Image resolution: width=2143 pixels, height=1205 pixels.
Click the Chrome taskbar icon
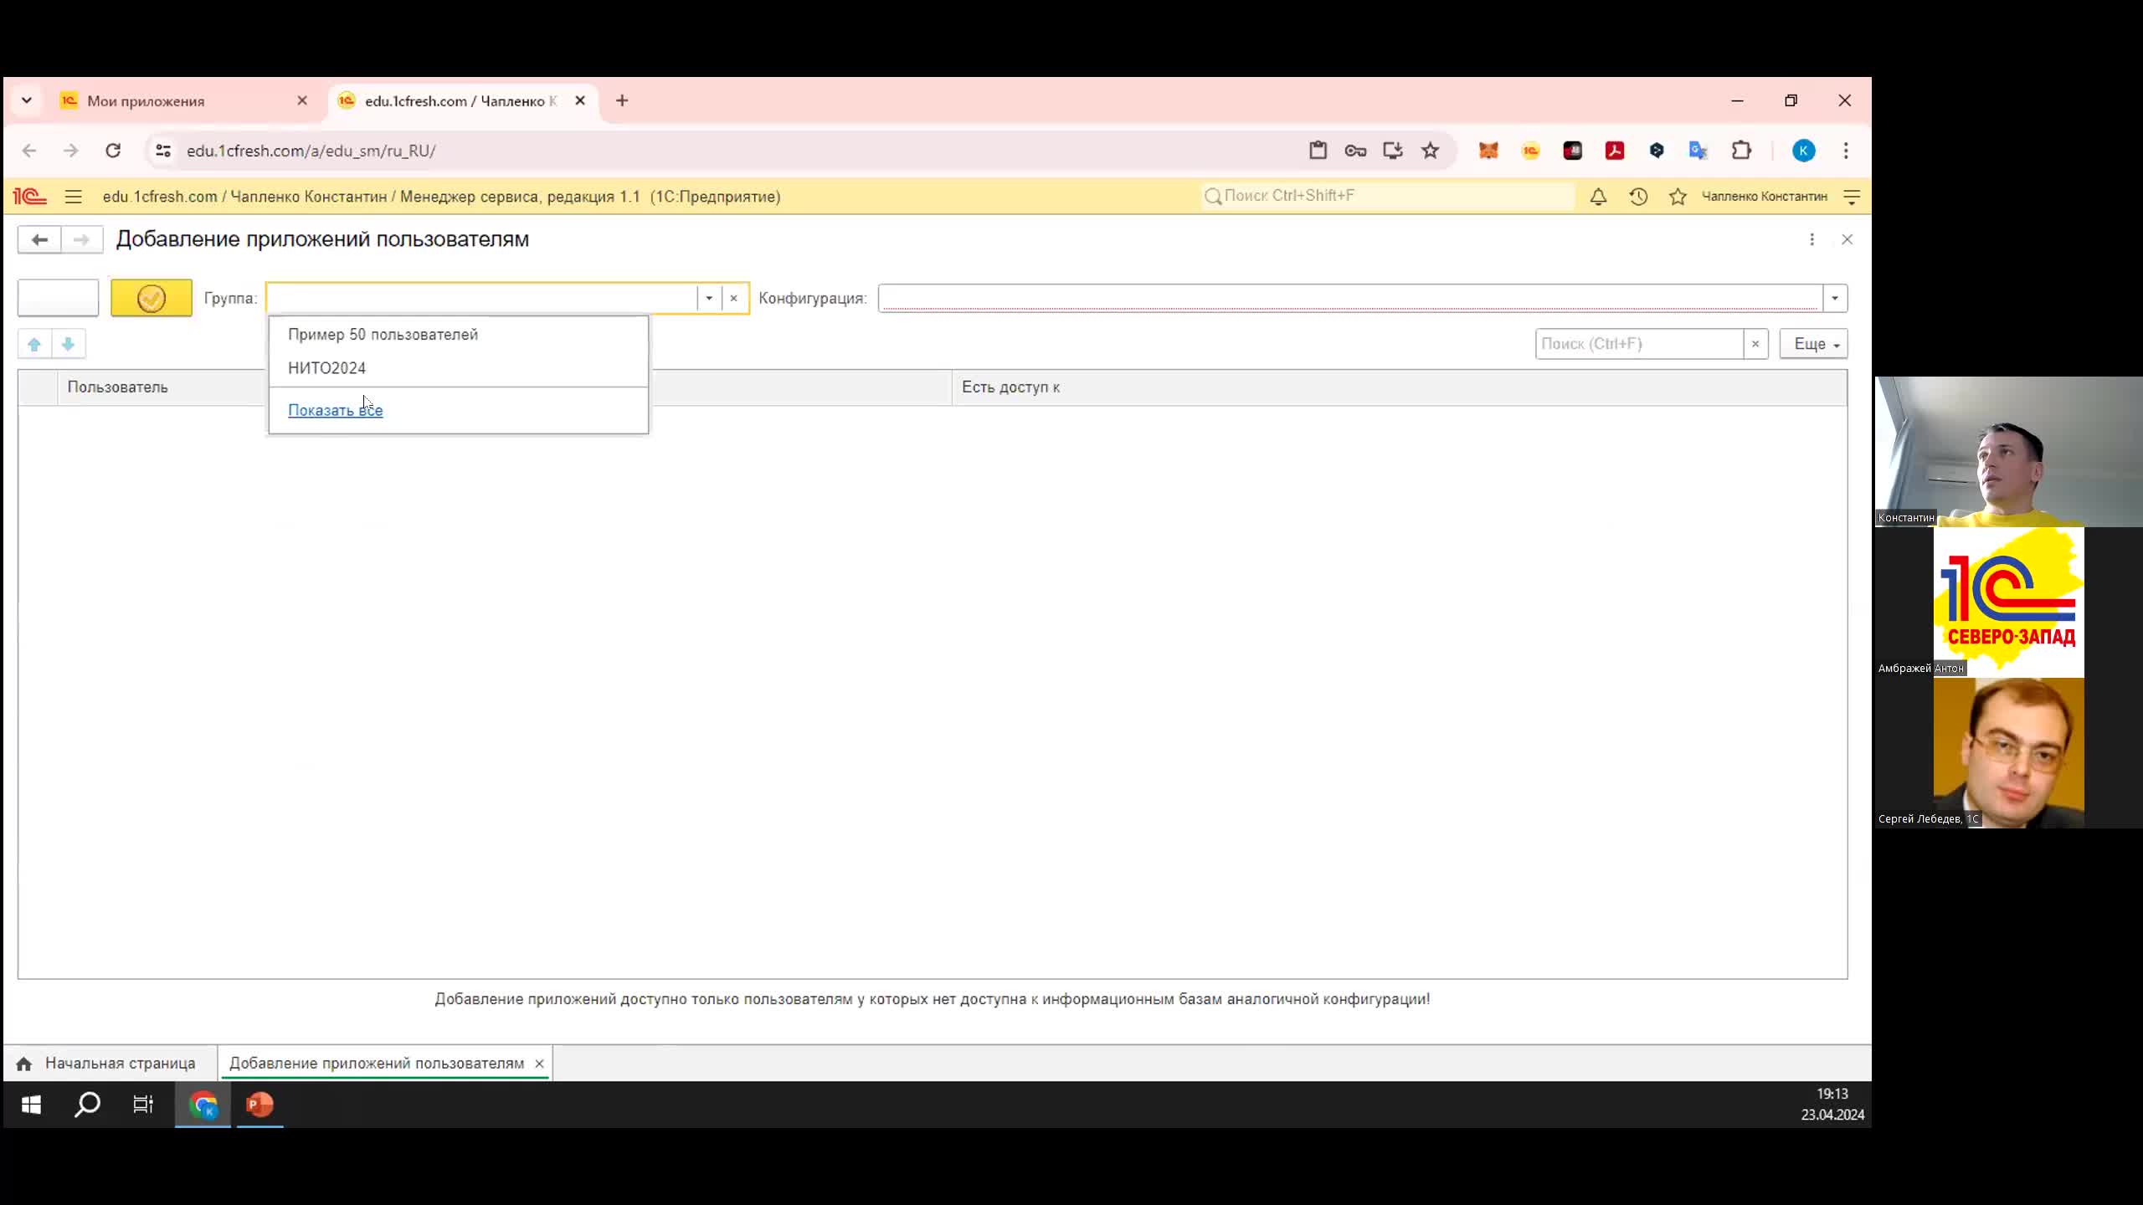203,1105
